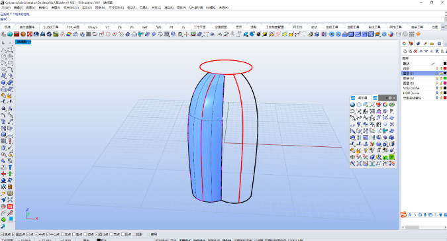Click the red ellipse curve atop the model
Viewport: 447px width, 241px height.
pyautogui.click(x=226, y=68)
